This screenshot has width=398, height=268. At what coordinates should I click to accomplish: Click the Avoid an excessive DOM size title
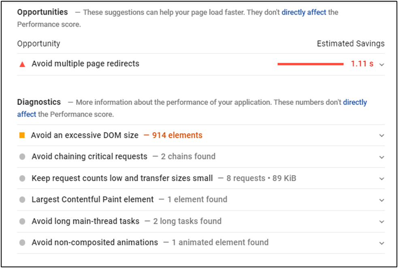(x=85, y=135)
